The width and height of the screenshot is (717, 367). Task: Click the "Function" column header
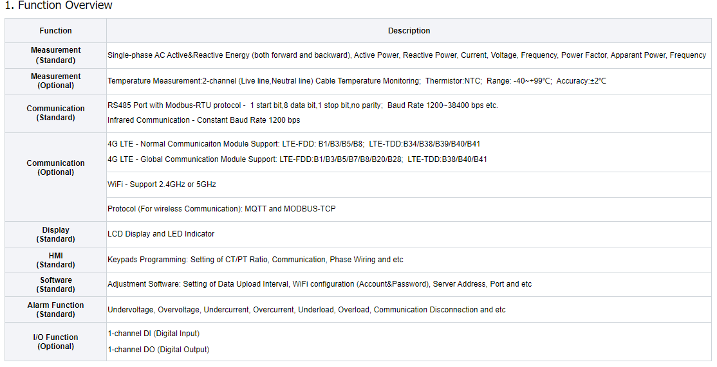[56, 31]
